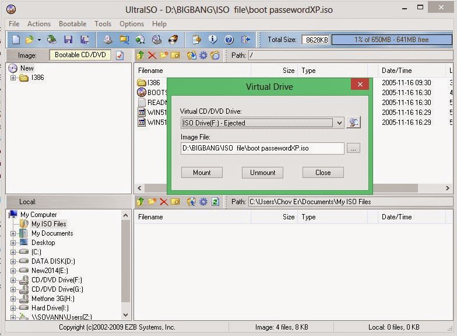
Task: Click the Close button in Virtual Drive dialog
Action: click(x=323, y=173)
